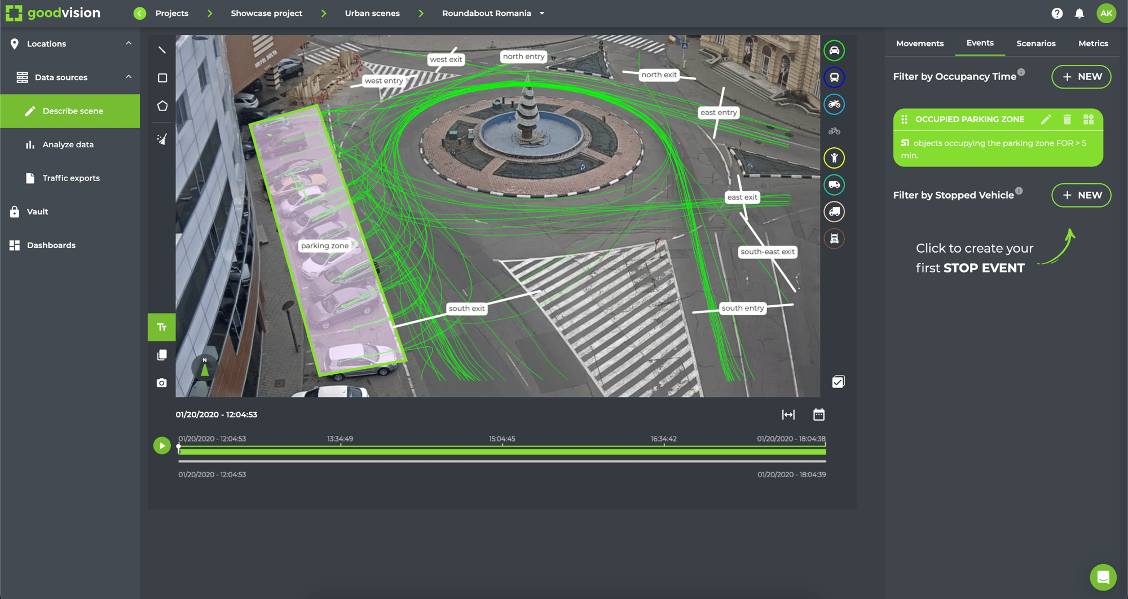1128x599 pixels.
Task: Click the gray timeline range bar
Action: (x=503, y=461)
